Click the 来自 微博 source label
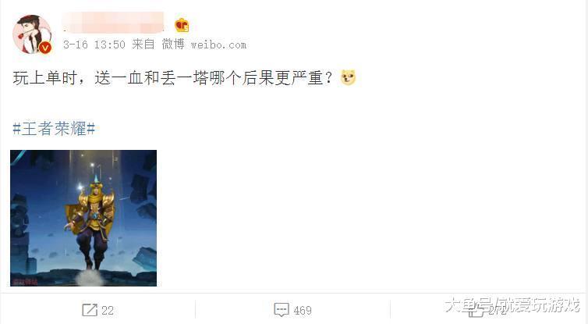The image size is (588, 324). click(x=158, y=45)
